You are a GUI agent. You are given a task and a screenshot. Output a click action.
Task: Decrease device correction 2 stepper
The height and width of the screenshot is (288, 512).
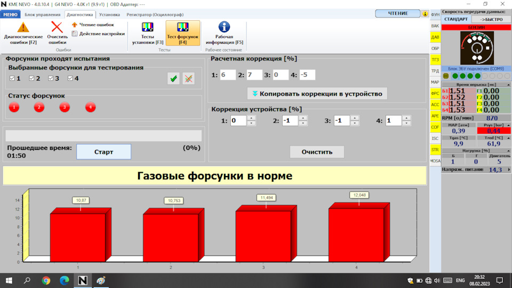point(303,123)
